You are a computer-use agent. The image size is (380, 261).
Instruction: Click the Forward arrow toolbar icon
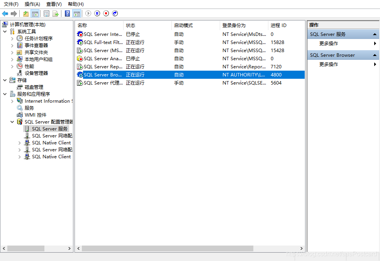(14, 14)
